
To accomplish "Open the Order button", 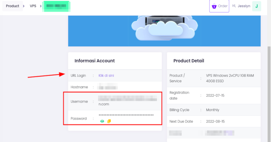I will tap(219, 6).
